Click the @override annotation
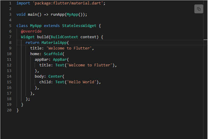Viewport: 208px width, 139px height. (x=31, y=31)
